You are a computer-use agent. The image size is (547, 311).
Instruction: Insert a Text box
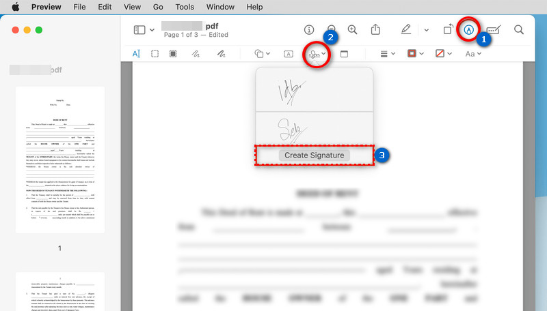point(289,54)
